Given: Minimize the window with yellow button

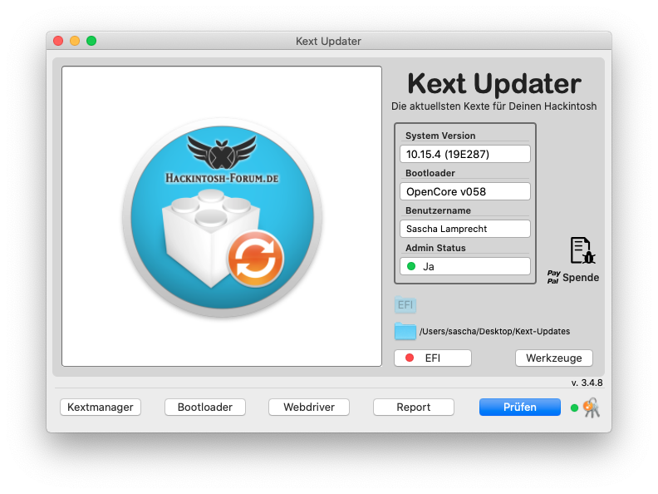Looking at the screenshot, I should 75,41.
